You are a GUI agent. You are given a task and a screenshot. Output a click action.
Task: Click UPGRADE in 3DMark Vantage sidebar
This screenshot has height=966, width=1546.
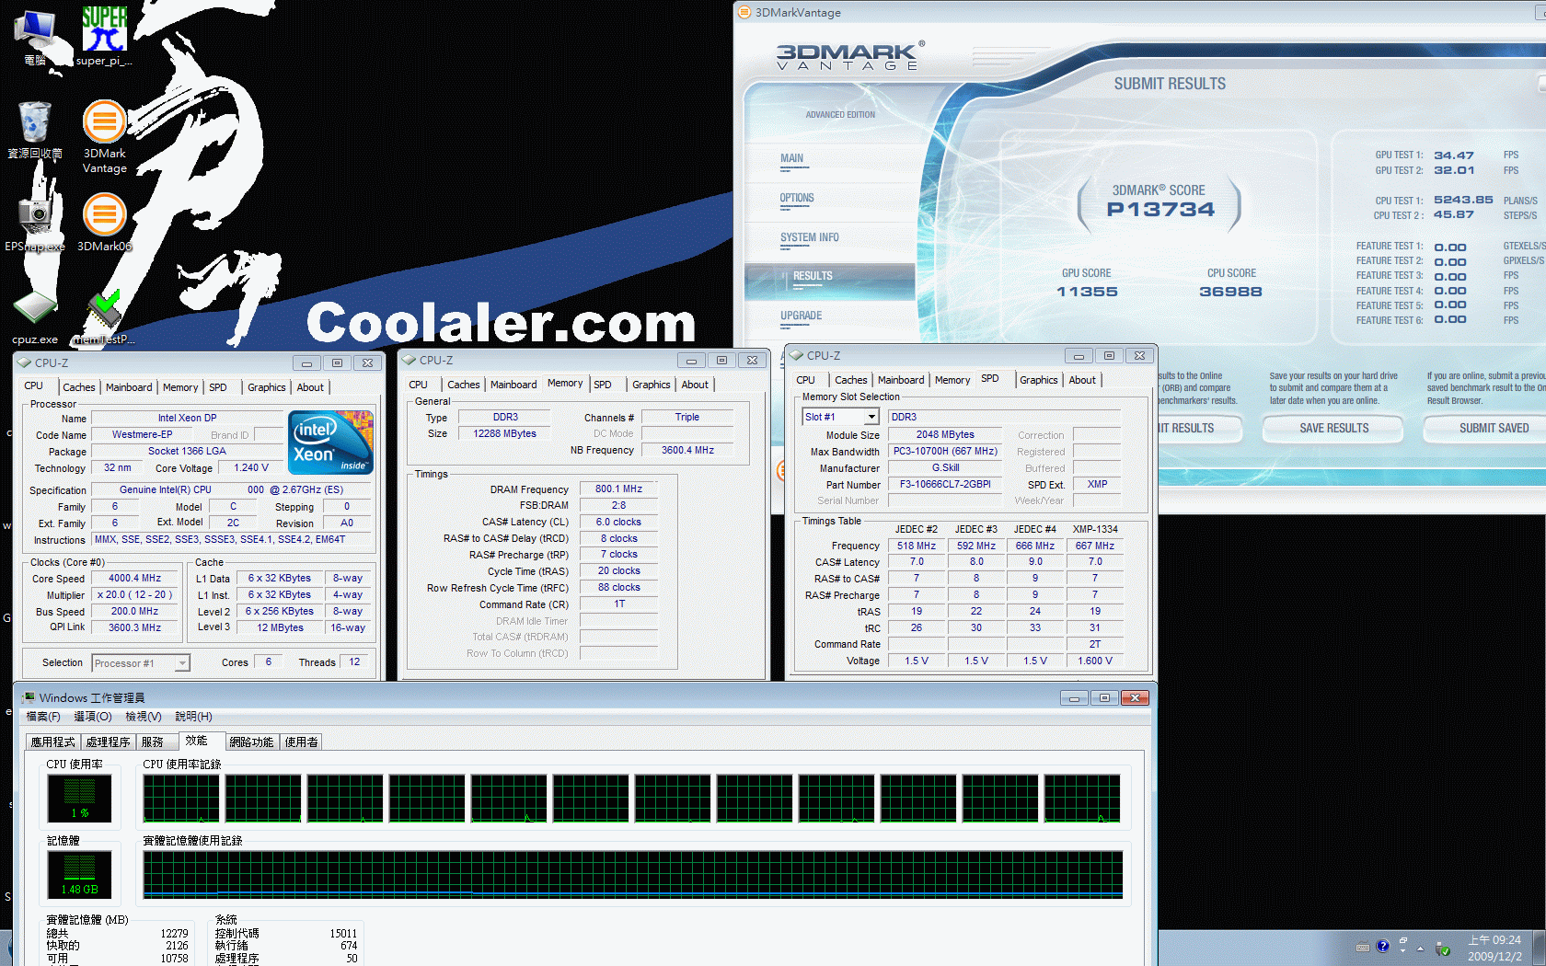(x=802, y=316)
